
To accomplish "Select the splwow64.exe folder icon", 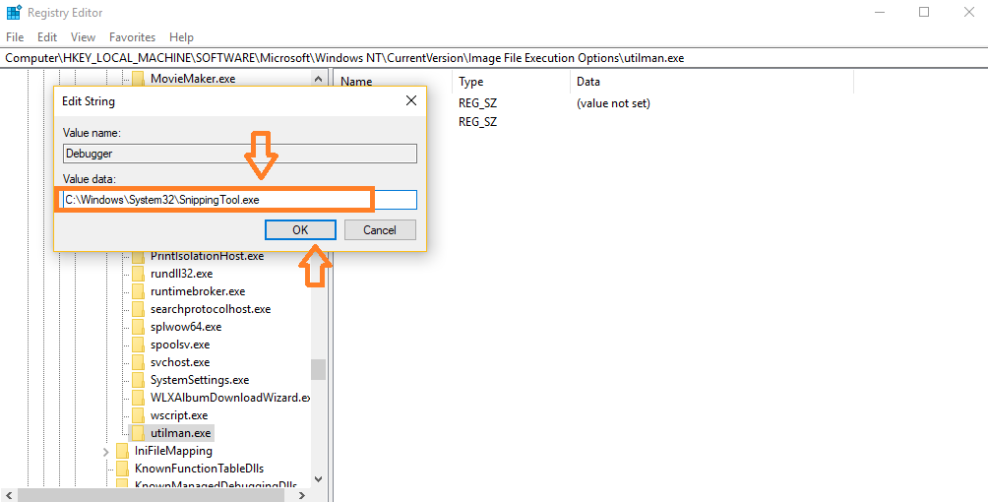I will [x=139, y=327].
